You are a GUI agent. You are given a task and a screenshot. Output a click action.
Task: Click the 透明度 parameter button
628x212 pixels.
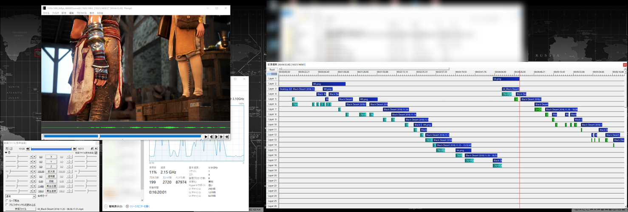click(x=51, y=176)
